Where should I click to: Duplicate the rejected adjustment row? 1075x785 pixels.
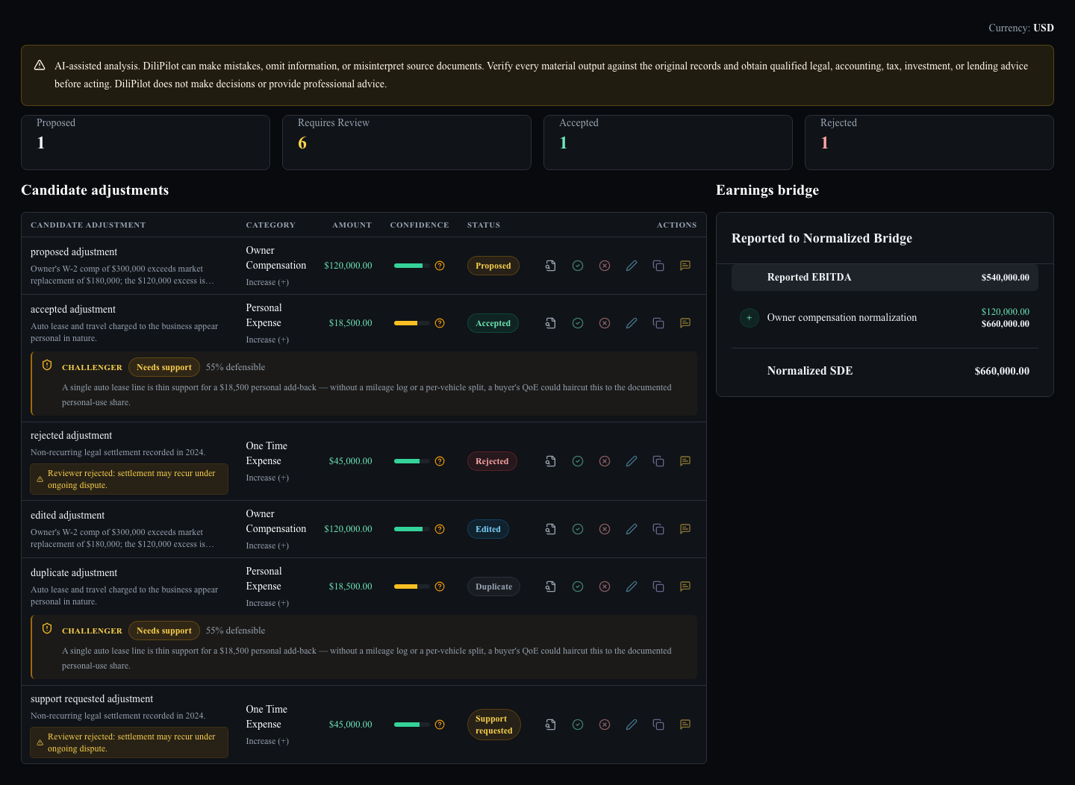pyautogui.click(x=658, y=461)
